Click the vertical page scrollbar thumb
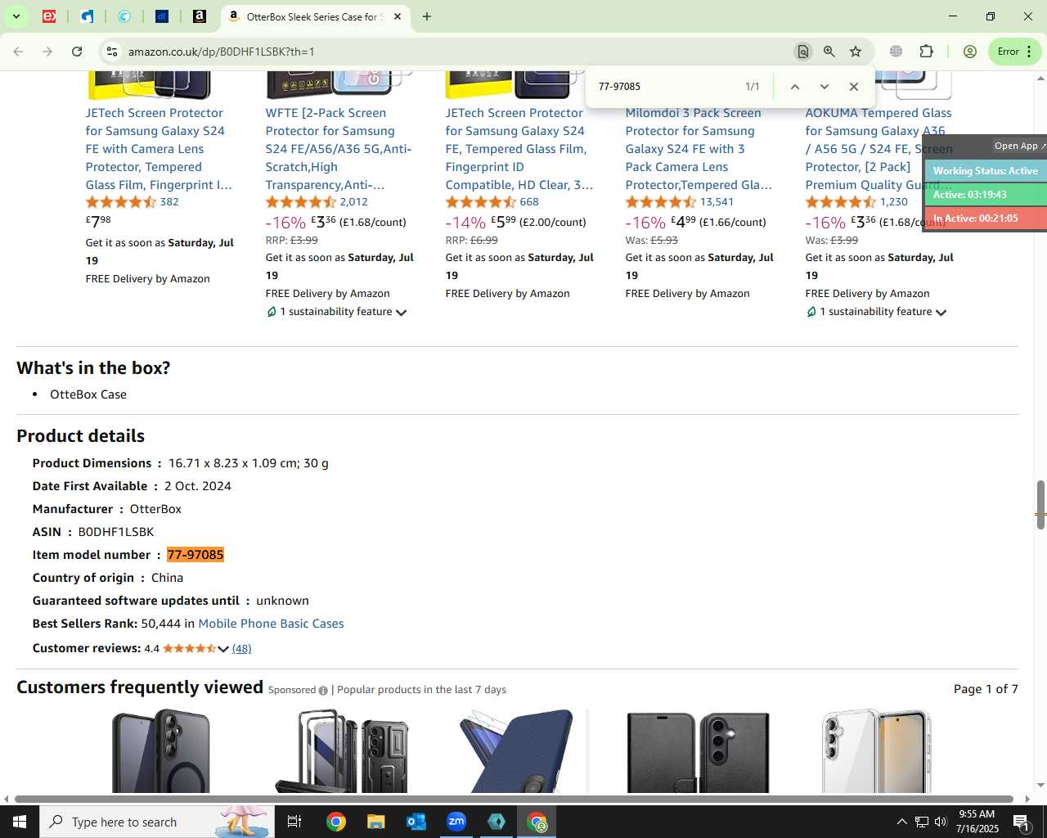Screen dimensions: 1047x838 point(1040,505)
